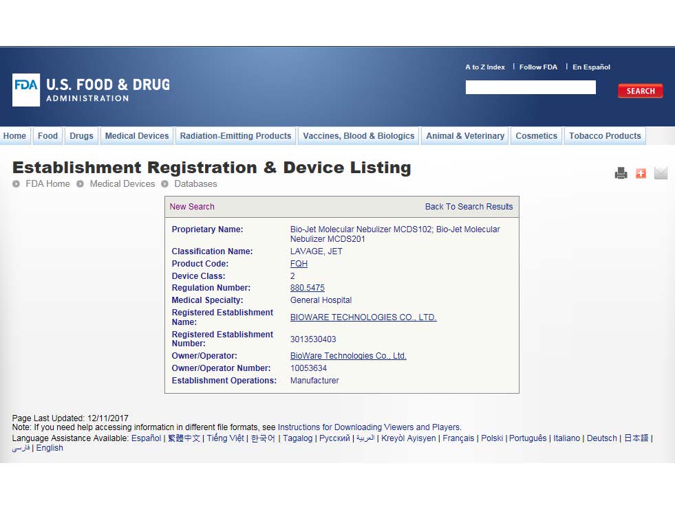This screenshot has height=505, width=675.
Task: Open the Tobacco Products tab
Action: [605, 136]
